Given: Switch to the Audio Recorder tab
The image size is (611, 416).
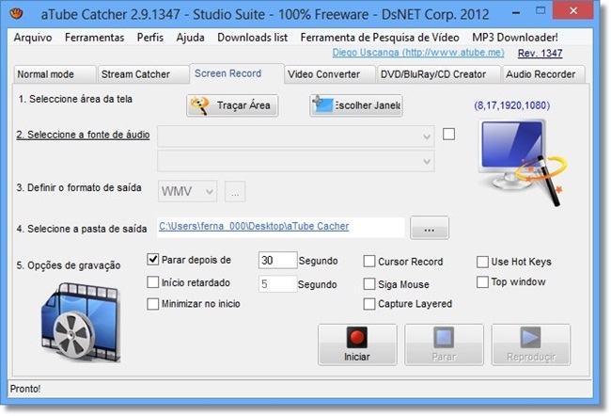Looking at the screenshot, I should pyautogui.click(x=543, y=74).
